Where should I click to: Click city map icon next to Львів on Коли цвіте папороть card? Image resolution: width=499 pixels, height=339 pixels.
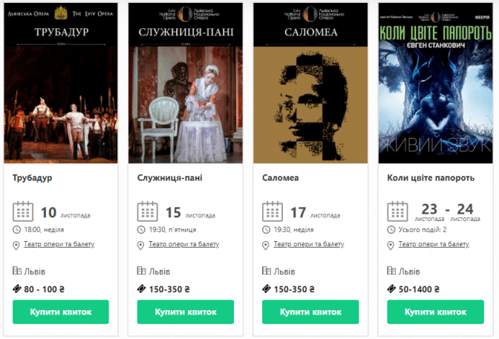click(391, 271)
